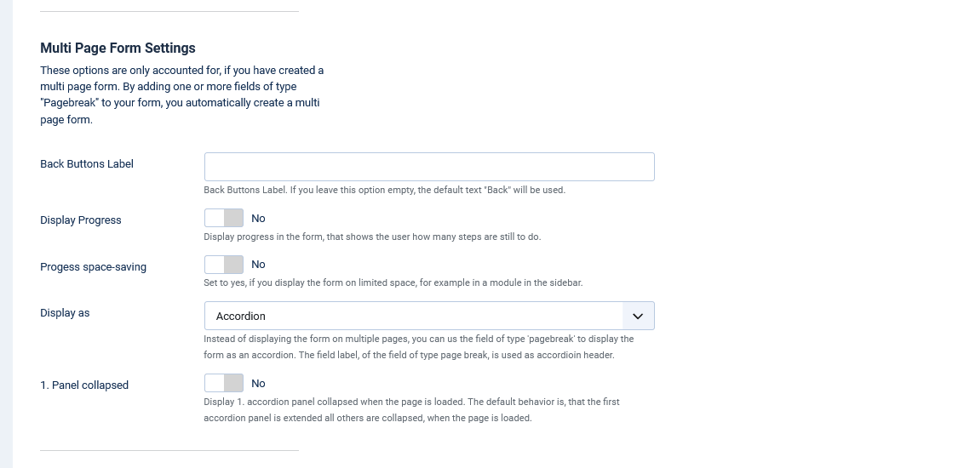Click the Display Progress field label
The width and height of the screenshot is (964, 468).
tap(81, 220)
